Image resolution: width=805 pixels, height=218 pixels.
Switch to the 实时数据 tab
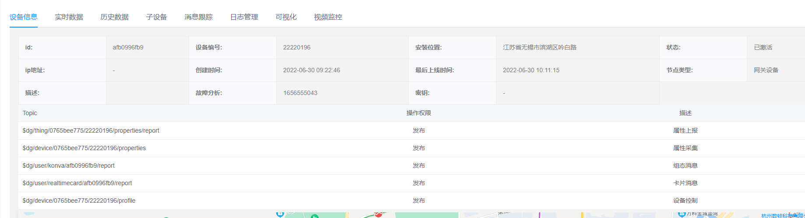pyautogui.click(x=69, y=17)
